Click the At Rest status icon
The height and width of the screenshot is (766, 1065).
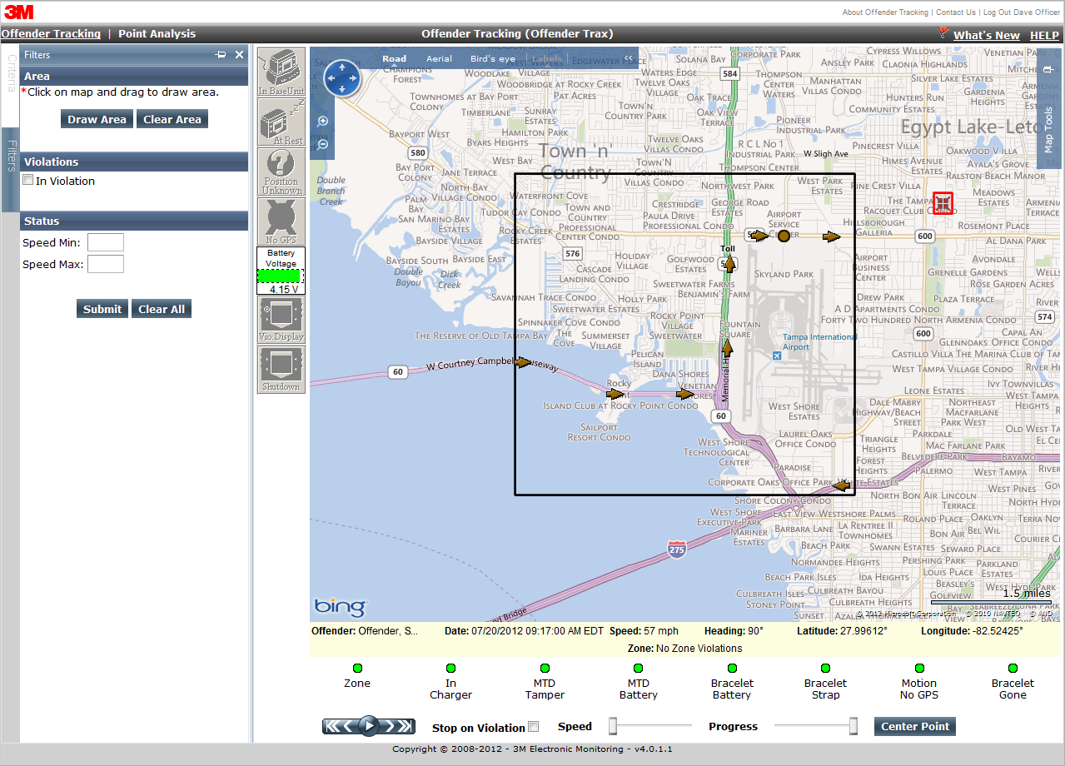coord(281,122)
